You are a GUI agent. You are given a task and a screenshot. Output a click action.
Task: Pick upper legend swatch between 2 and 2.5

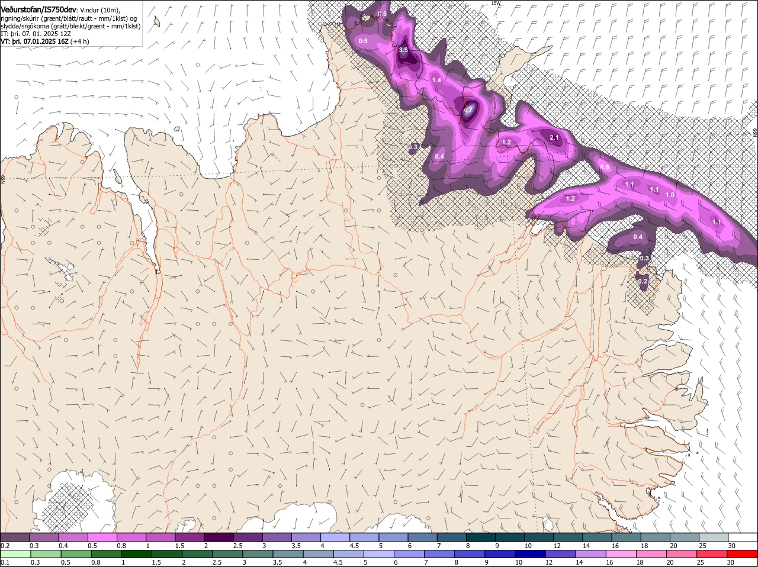point(219,537)
